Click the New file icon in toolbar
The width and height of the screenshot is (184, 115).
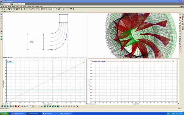(x=2, y=9)
